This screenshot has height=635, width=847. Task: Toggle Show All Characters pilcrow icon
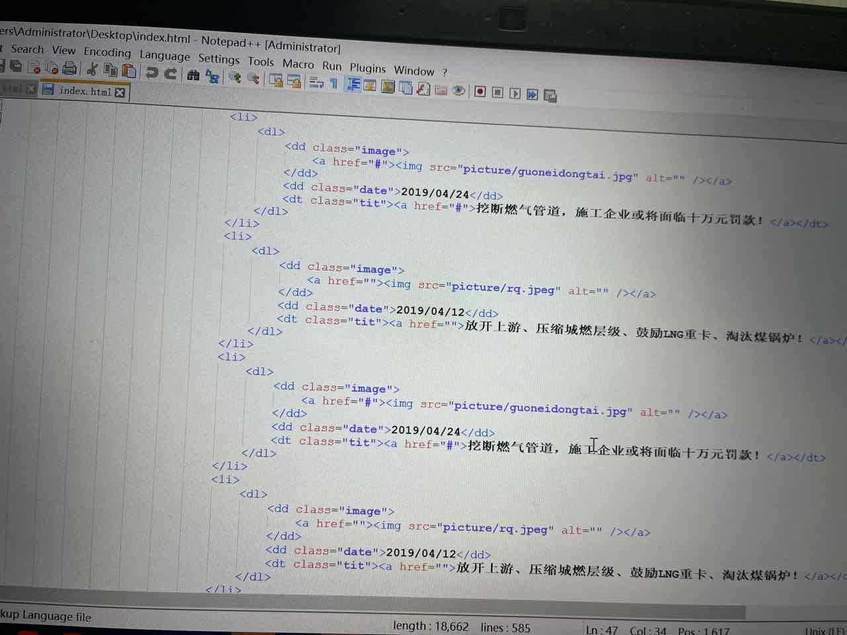coord(334,83)
